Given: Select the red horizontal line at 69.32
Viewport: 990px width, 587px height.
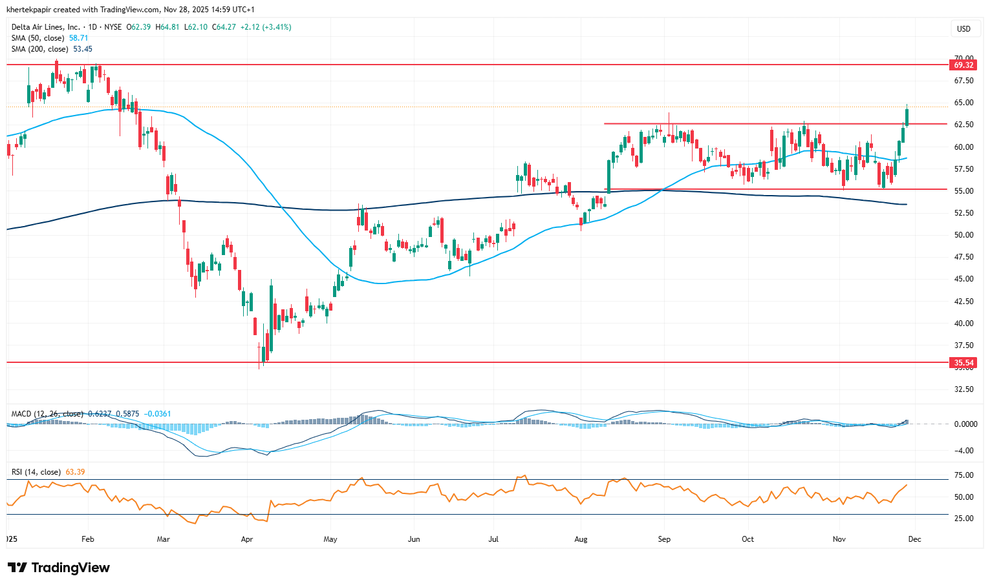Looking at the screenshot, I should click(x=453, y=65).
